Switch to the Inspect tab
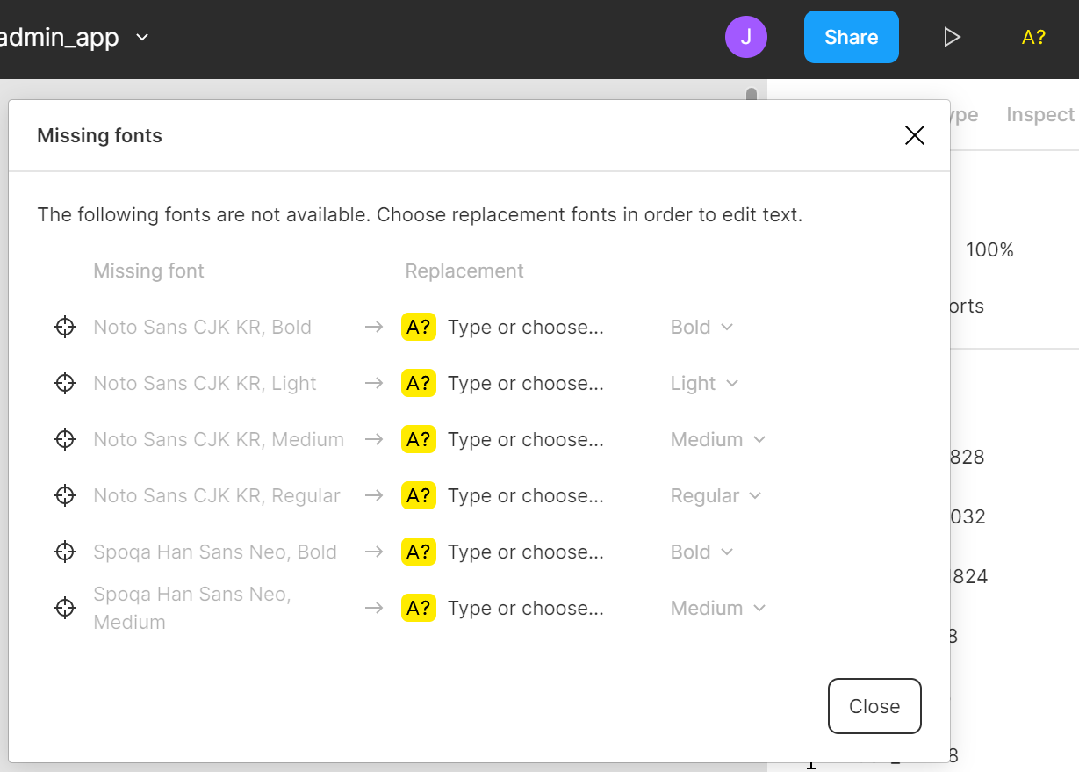Viewport: 1079px width, 772px height. click(1040, 115)
